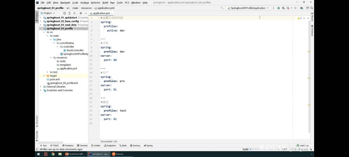The image size is (349, 157).
Task: Click the Stop square icon
Action: (x=295, y=8)
